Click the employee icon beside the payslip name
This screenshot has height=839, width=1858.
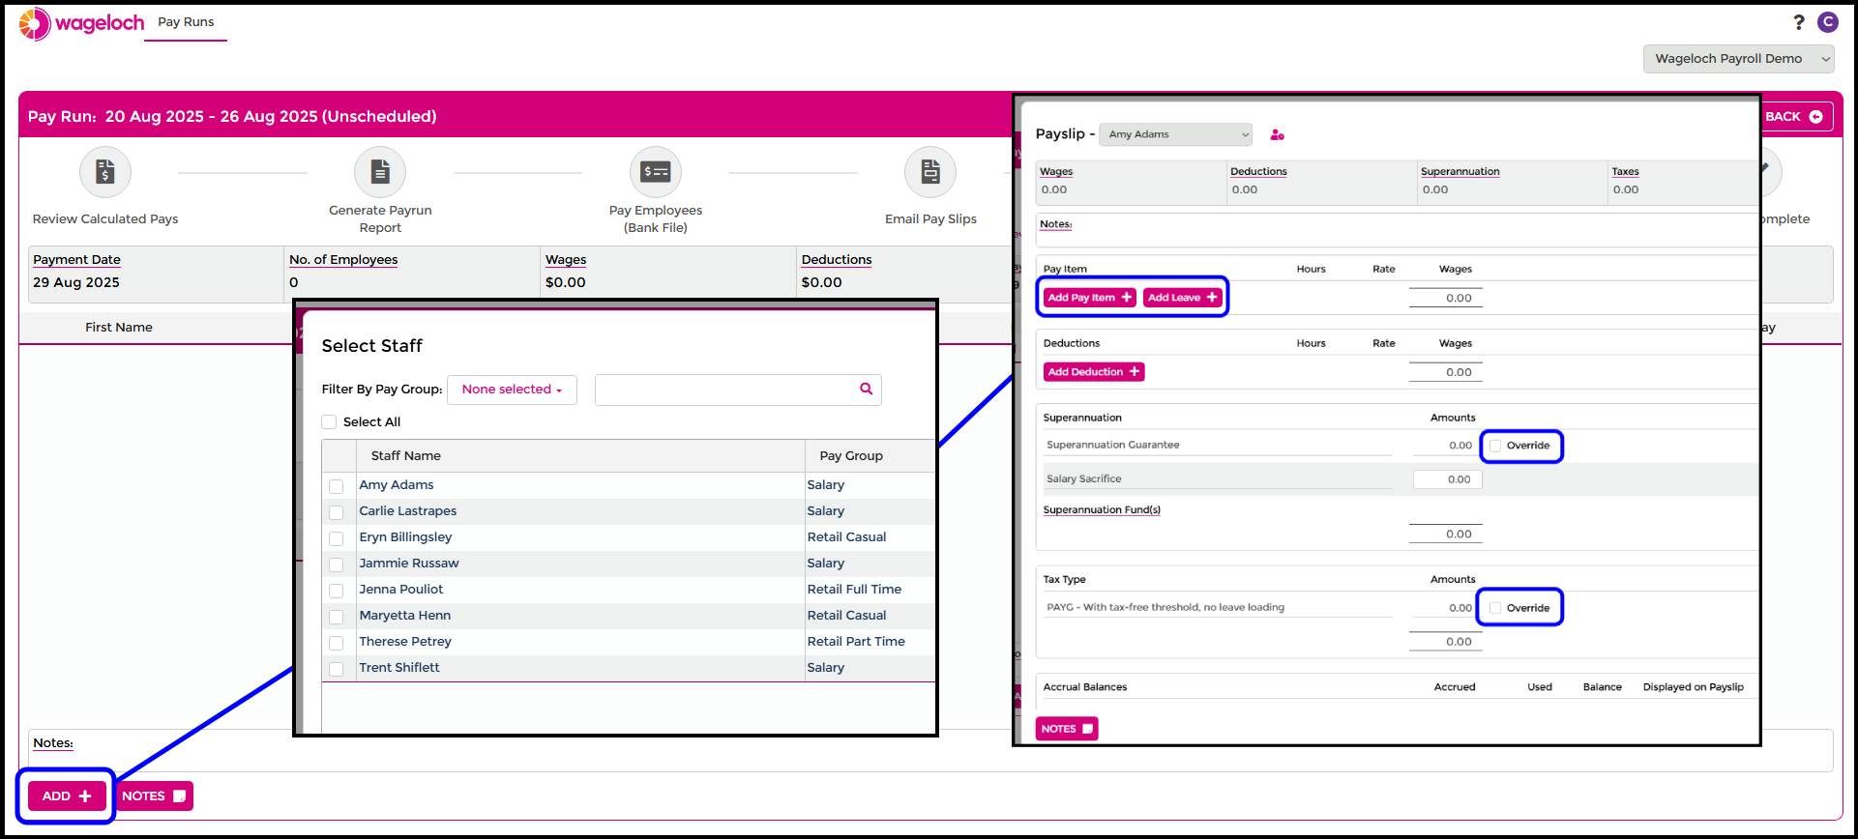tap(1277, 135)
